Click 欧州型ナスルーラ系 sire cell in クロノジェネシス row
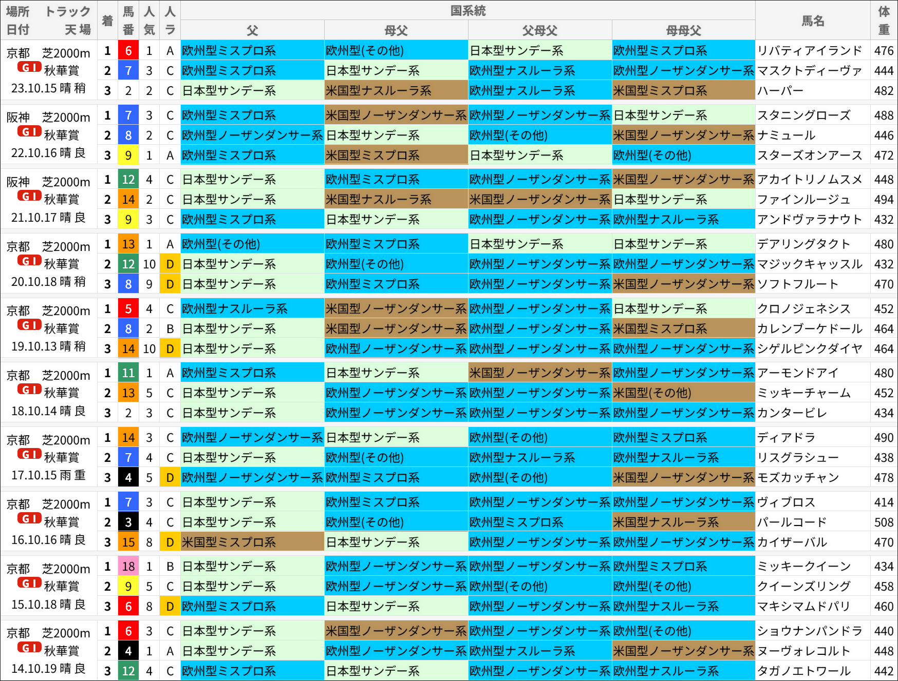The image size is (898, 681). click(x=252, y=309)
